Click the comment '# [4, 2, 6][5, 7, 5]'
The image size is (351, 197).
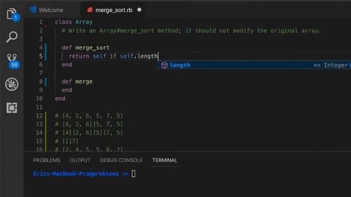pos(89,124)
